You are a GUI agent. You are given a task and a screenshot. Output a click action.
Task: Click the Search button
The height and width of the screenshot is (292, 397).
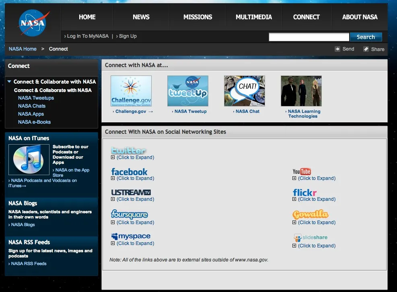[x=366, y=37]
